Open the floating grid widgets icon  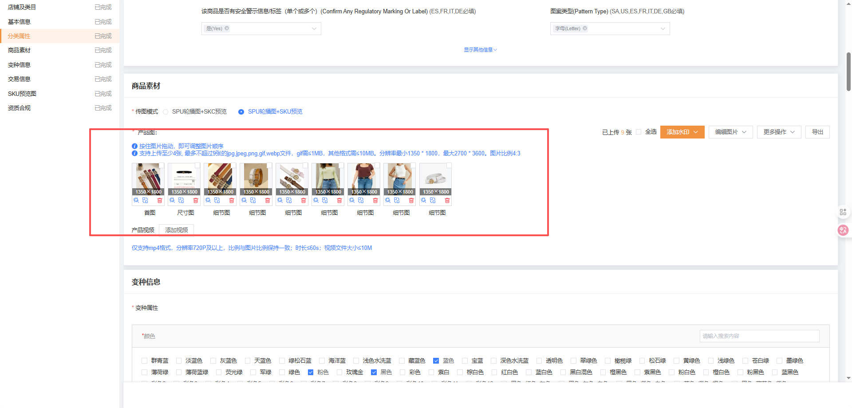pos(843,212)
